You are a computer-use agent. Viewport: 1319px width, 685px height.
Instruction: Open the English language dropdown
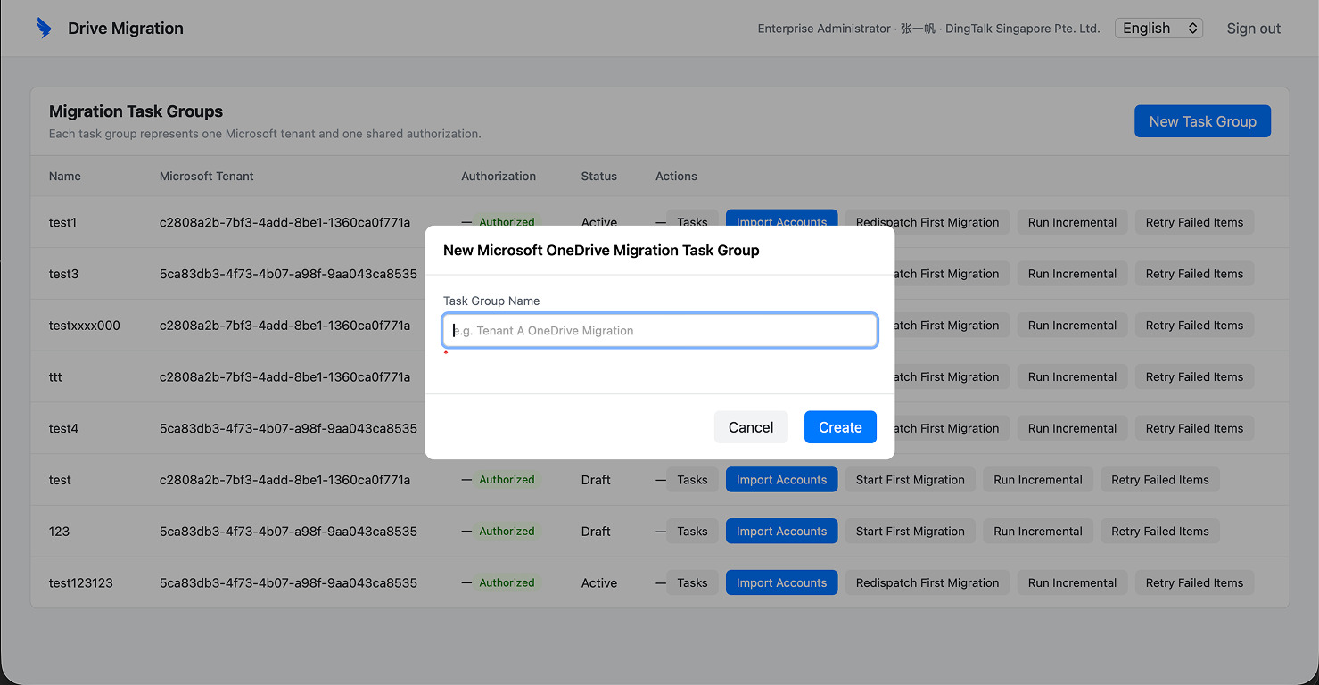coord(1158,29)
